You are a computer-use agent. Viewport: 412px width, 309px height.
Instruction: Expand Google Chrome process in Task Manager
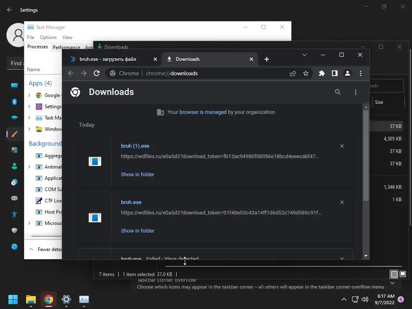pos(29,95)
